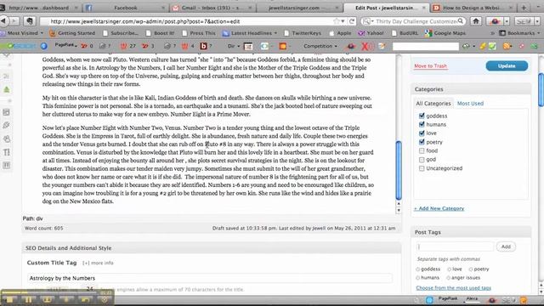The image size is (544, 306).
Task: Click the Update button
Action: 507,65
